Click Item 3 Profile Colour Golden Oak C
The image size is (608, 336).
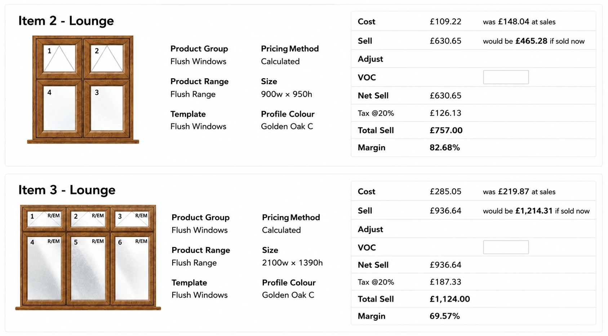pyautogui.click(x=288, y=295)
